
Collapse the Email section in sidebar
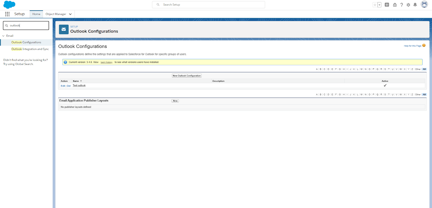pyautogui.click(x=4, y=36)
